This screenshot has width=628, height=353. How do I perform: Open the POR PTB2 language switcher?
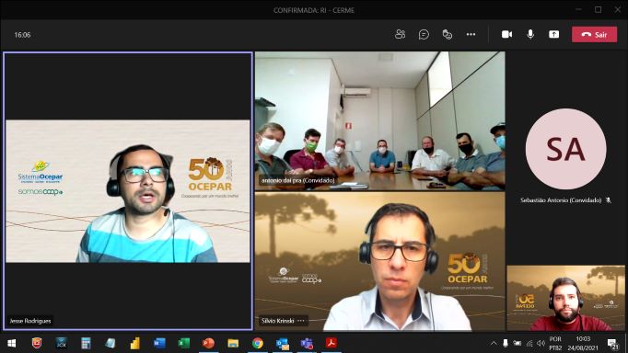[x=555, y=344]
